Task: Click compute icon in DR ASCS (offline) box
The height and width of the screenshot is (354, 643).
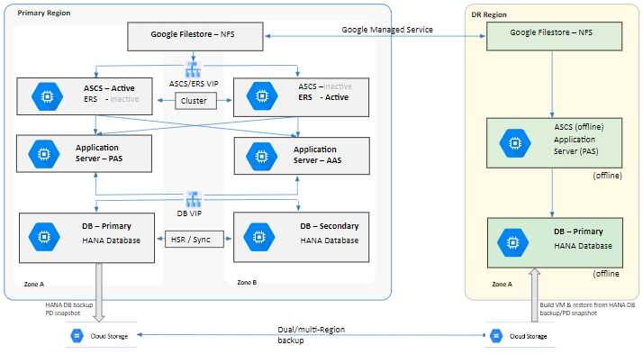Action: pyautogui.click(x=515, y=143)
